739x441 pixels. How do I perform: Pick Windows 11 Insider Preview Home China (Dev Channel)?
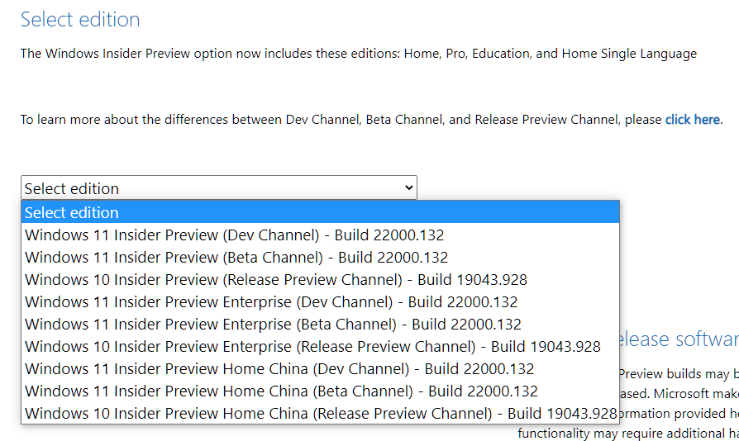[320, 368]
